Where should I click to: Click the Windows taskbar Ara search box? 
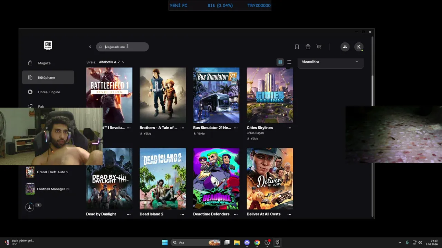196,242
